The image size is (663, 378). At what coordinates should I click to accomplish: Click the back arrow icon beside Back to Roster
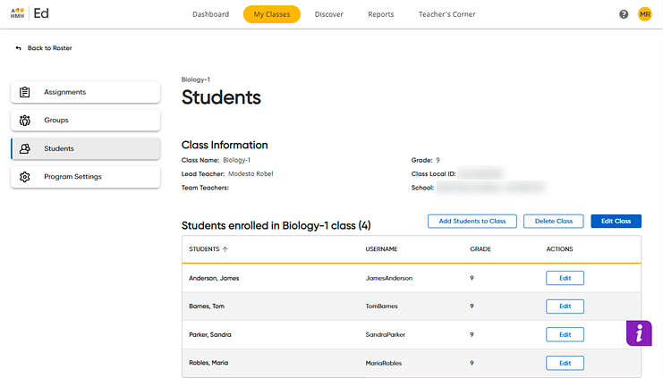(x=18, y=48)
